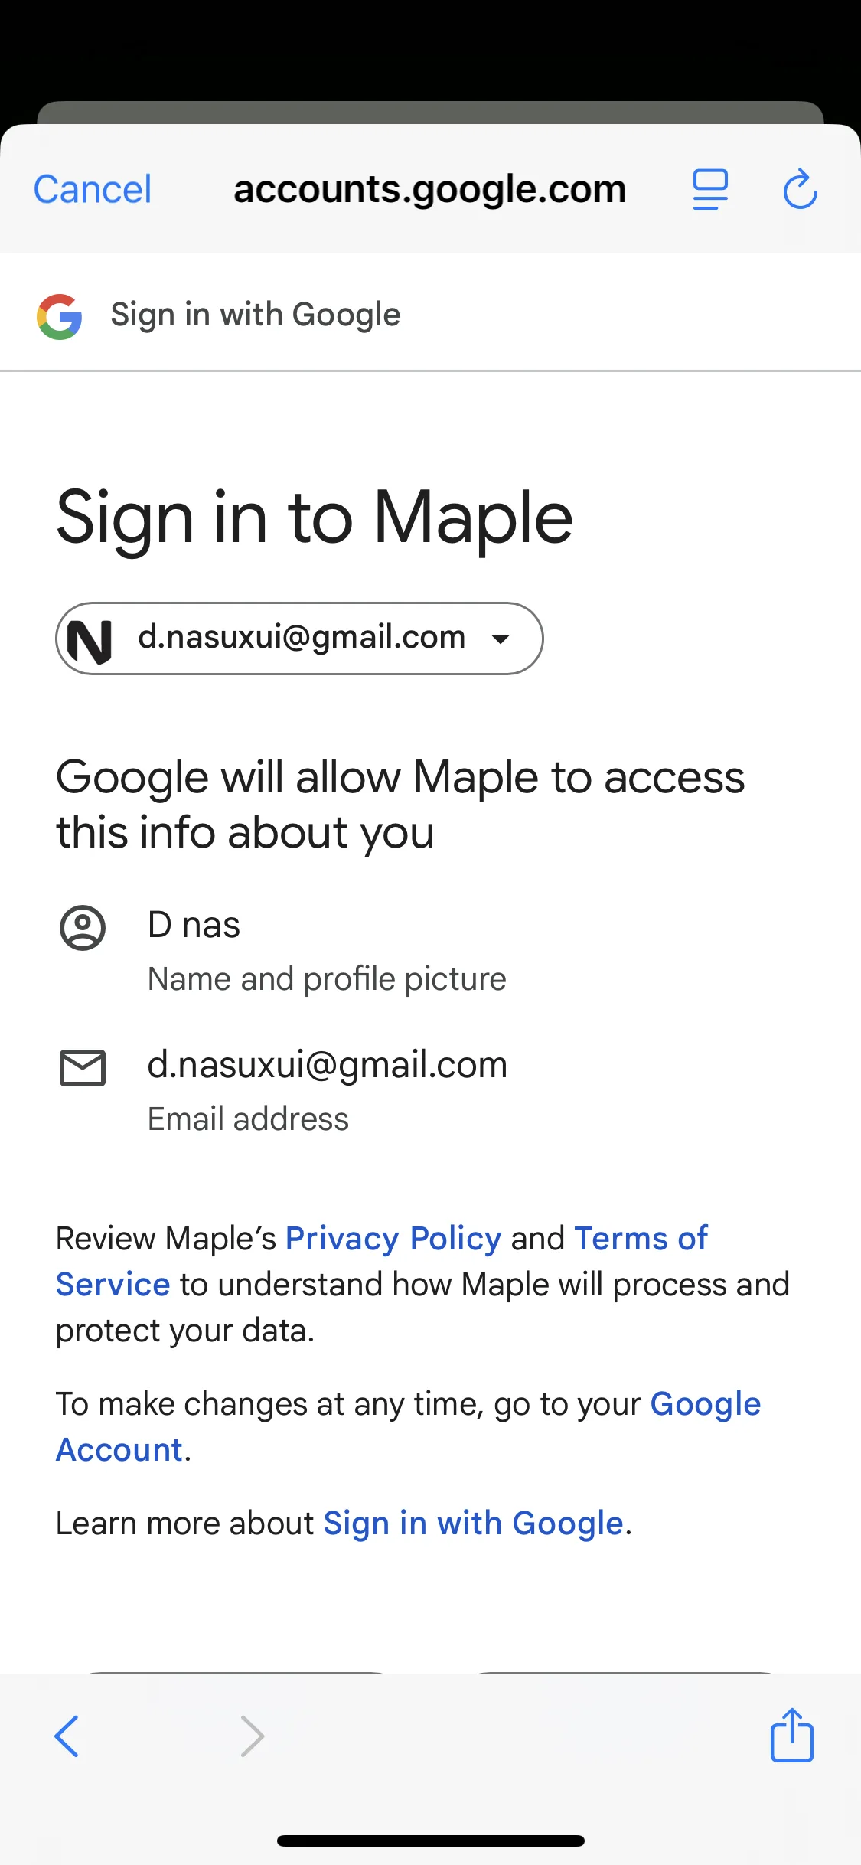
Task: Go back using the left chevron
Action: pyautogui.click(x=67, y=1736)
